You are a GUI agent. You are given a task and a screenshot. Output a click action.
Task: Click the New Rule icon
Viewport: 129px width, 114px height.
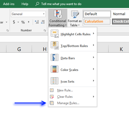(52, 90)
